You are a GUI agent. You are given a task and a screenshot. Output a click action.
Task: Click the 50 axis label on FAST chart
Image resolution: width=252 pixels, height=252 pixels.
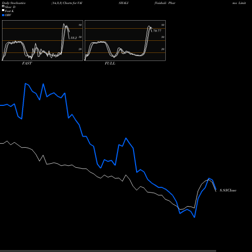pos(80,37)
